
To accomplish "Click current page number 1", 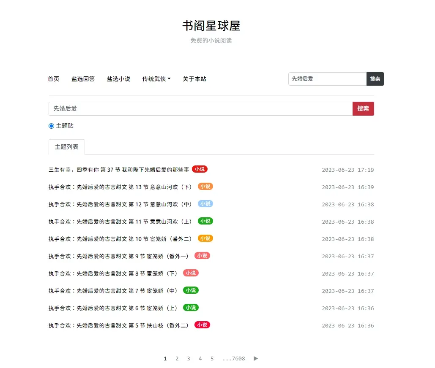I will point(165,359).
